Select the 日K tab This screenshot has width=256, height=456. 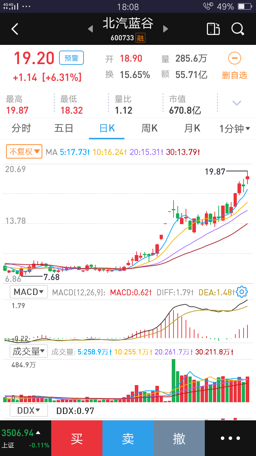pos(107,128)
